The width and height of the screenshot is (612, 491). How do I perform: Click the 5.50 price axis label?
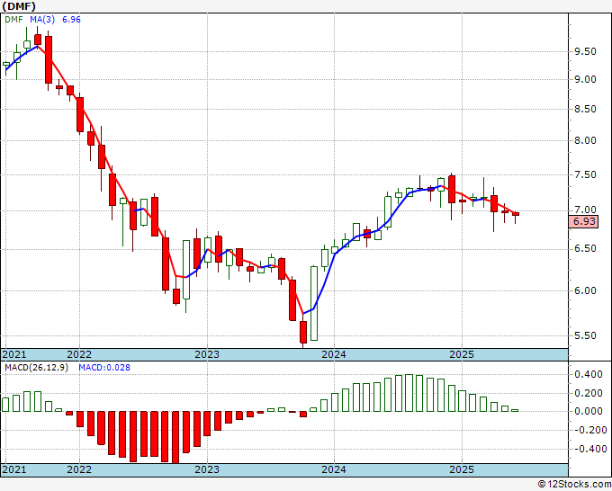pos(585,335)
